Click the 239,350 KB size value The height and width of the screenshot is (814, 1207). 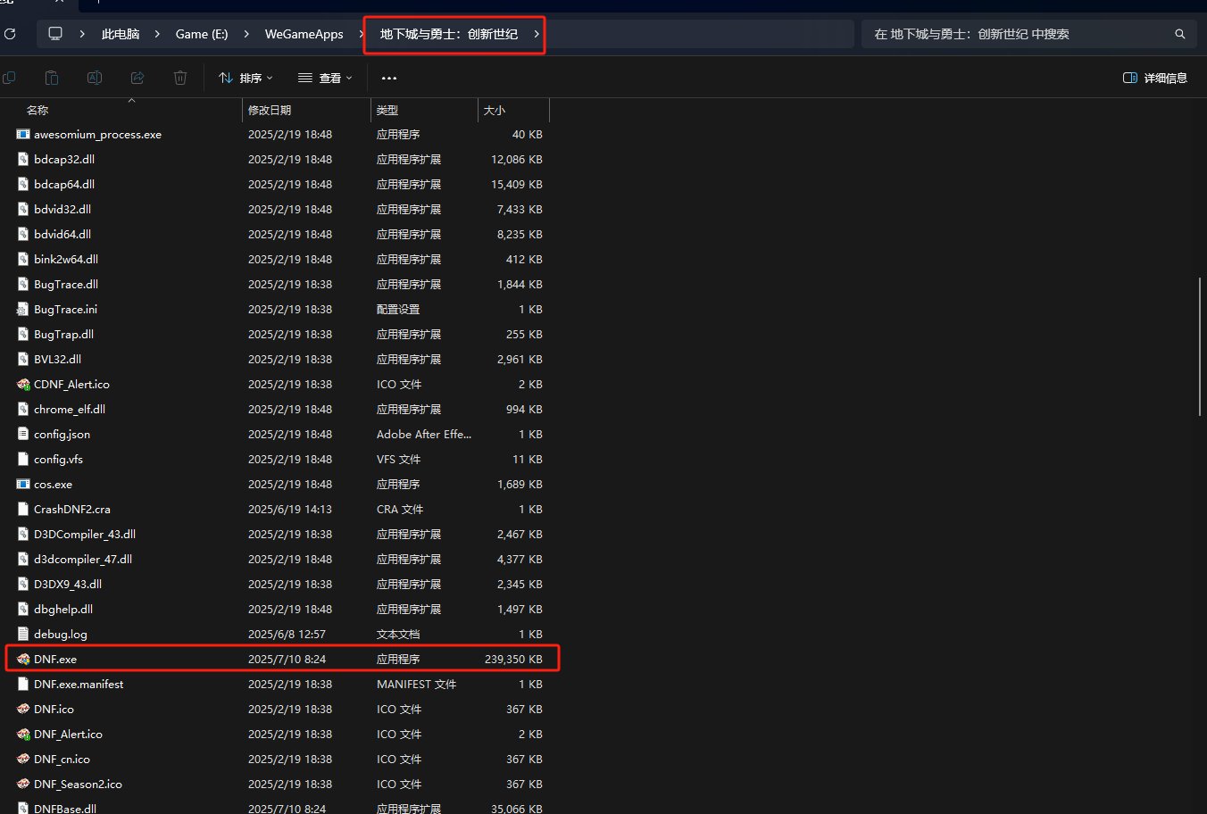tap(513, 659)
